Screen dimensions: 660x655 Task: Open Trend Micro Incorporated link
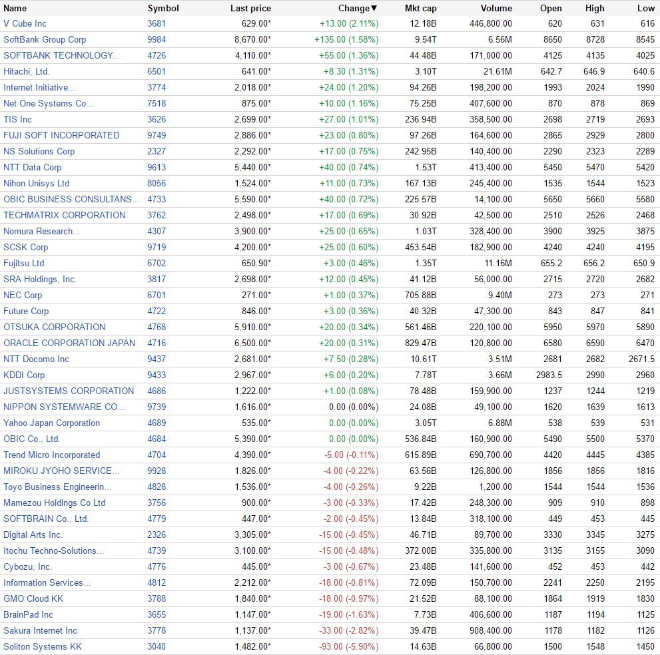click(52, 455)
